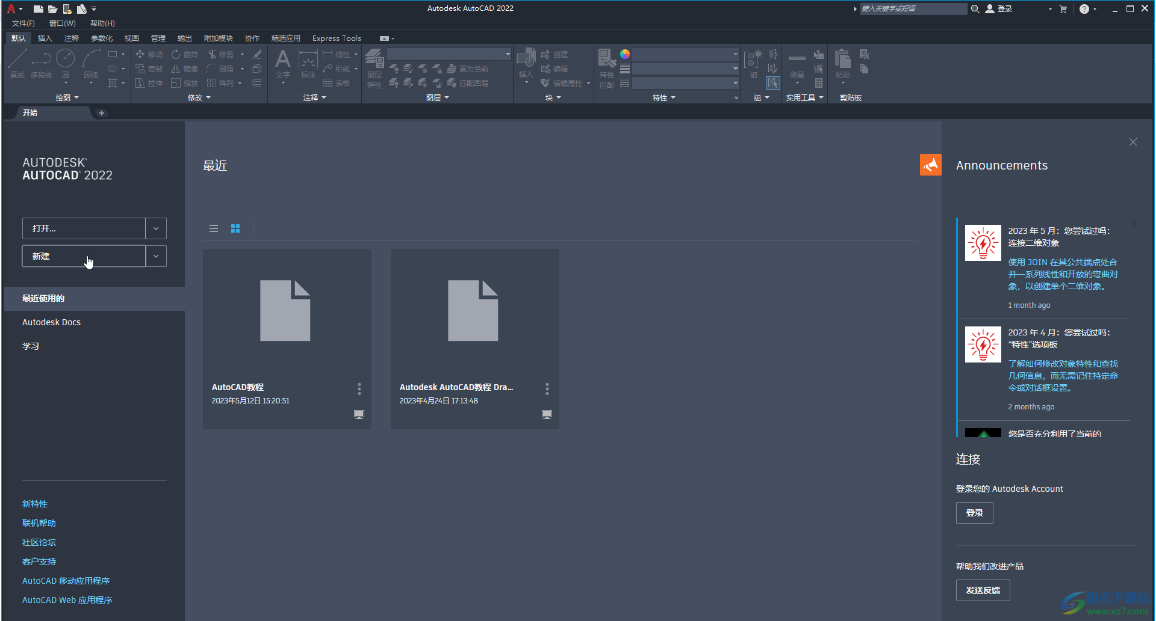Image resolution: width=1156 pixels, height=621 pixels.
Task: Click the Text (文字) tool
Action: pos(282,64)
